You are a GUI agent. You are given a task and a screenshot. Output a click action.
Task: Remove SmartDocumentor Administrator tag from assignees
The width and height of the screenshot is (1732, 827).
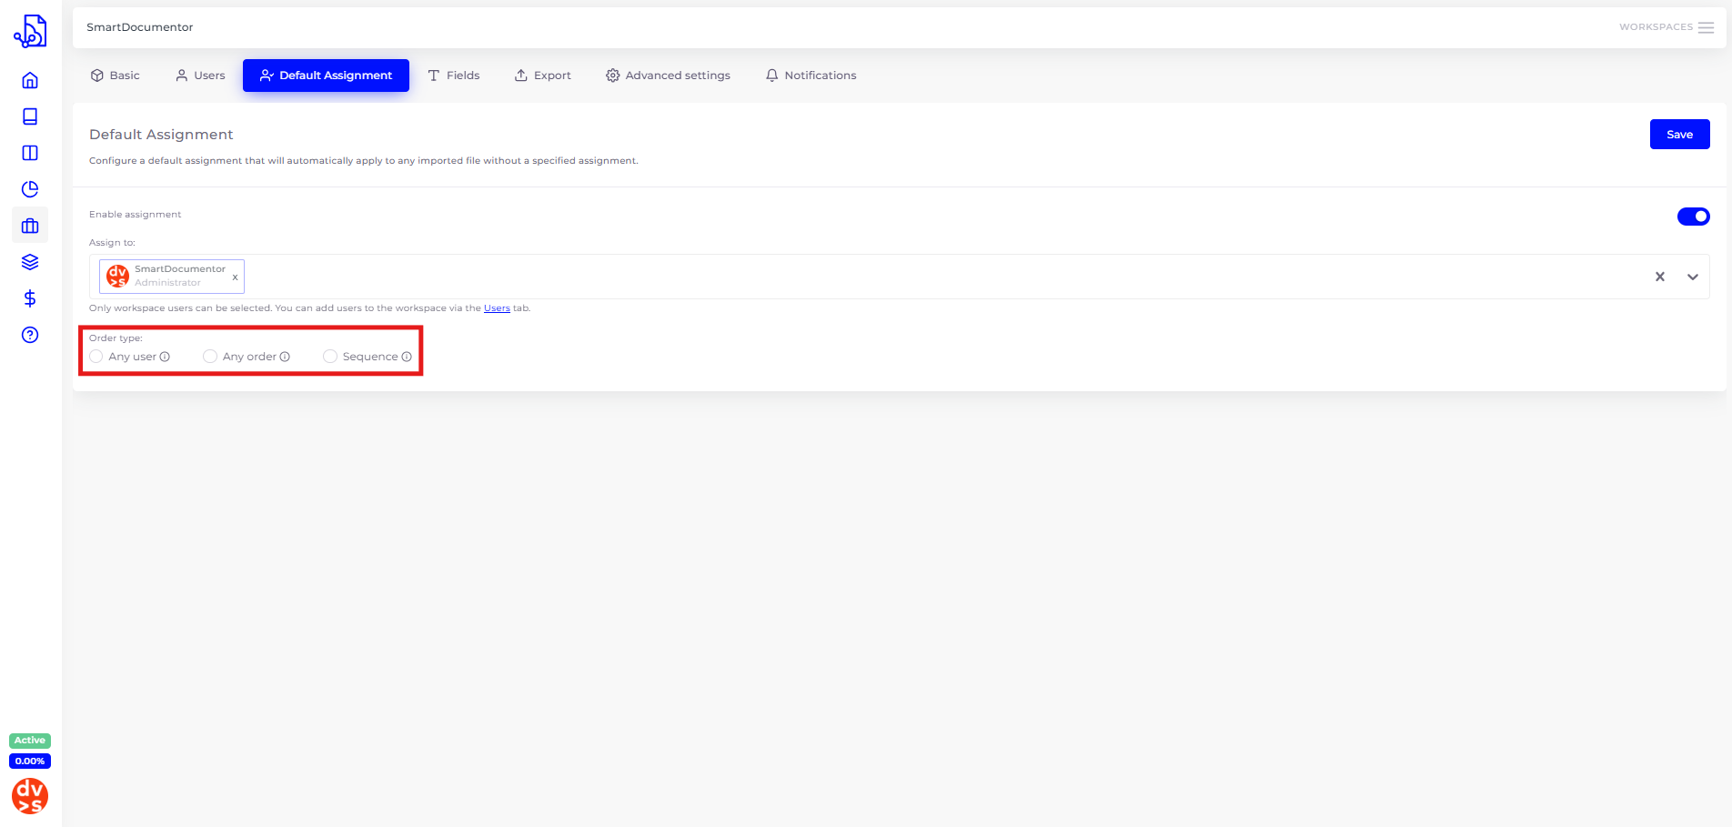coord(235,277)
